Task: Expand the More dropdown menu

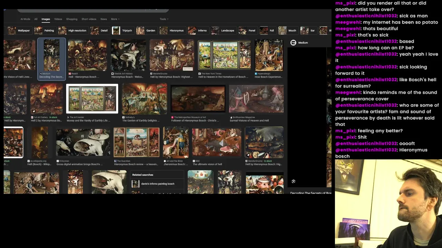Action: point(115,19)
